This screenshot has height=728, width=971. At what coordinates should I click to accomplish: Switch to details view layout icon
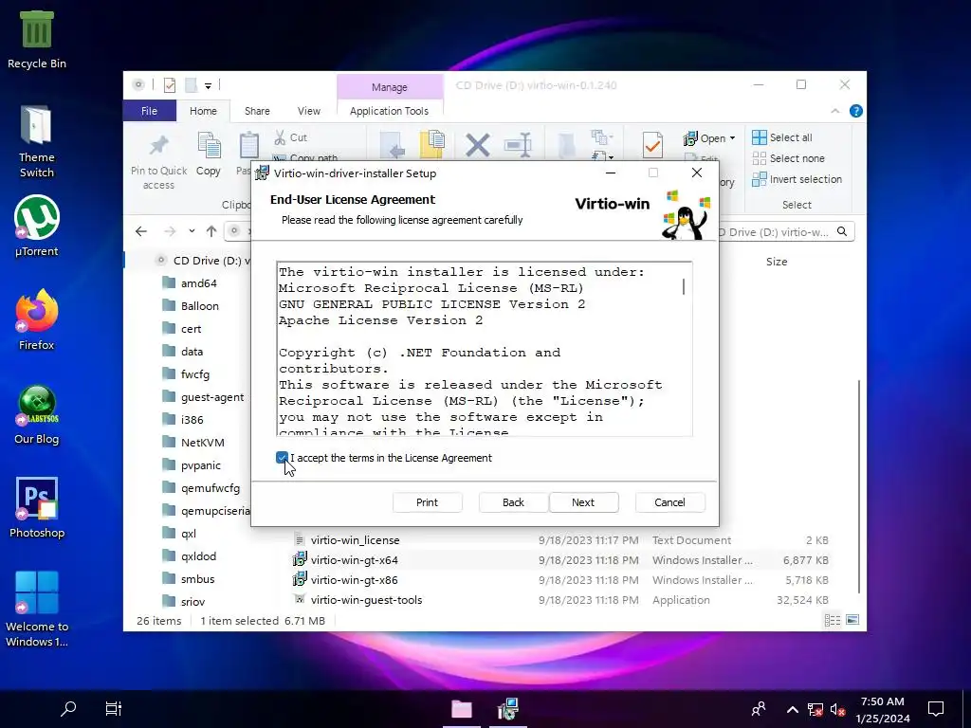click(833, 620)
